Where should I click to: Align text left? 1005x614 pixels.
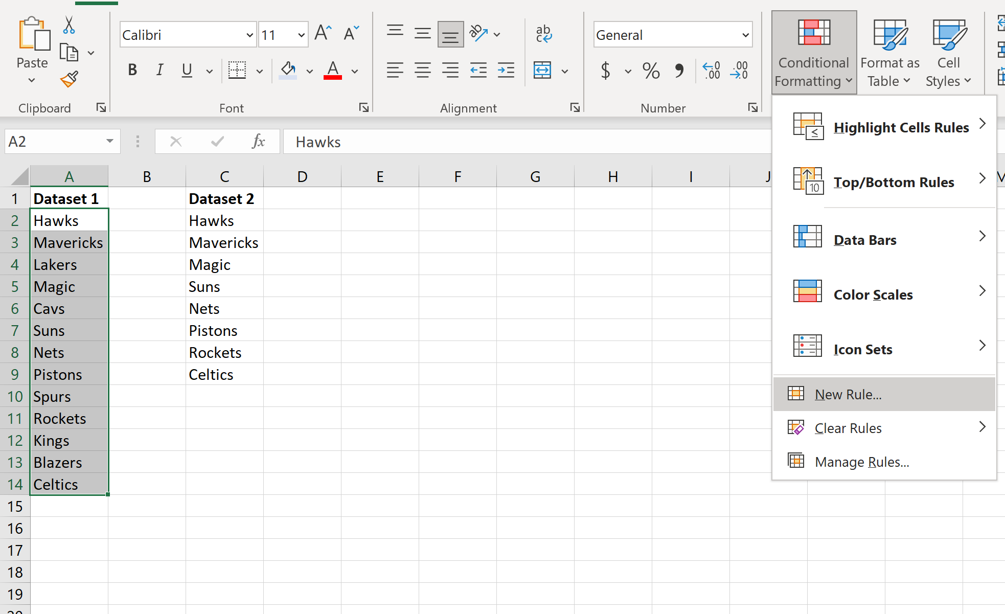coord(395,70)
